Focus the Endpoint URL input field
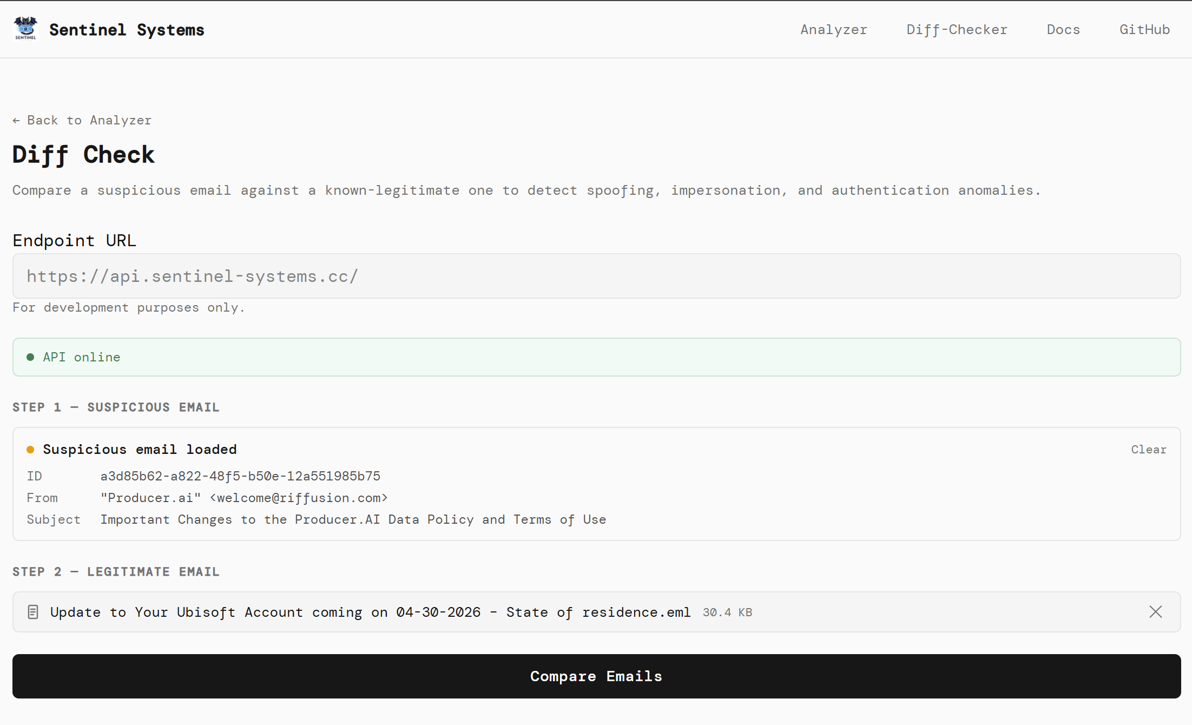 596,276
